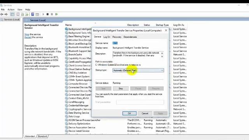Viewport: 249px width, 140px height.
Task: Toggle the Show/Hide Console Tree toolbar icon
Action: pos(12,14)
